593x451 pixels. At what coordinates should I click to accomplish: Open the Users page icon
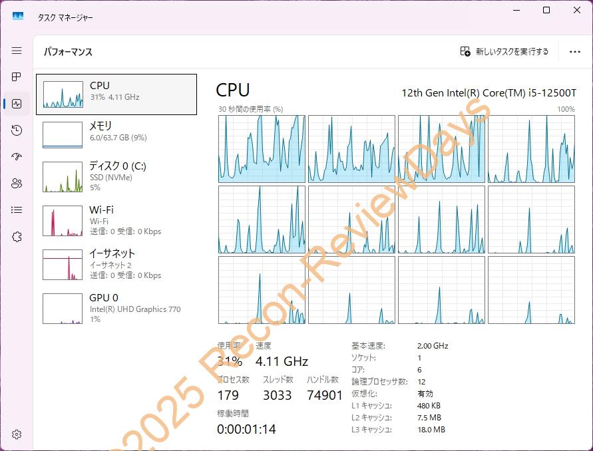[17, 184]
